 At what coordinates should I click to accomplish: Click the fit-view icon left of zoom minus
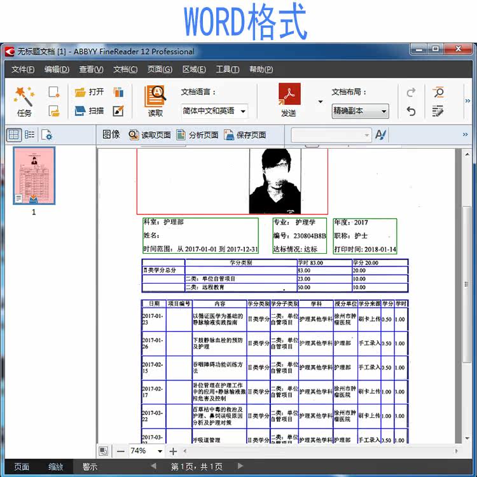104,451
